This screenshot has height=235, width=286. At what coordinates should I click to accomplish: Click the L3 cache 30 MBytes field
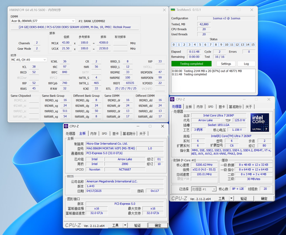point(253,179)
